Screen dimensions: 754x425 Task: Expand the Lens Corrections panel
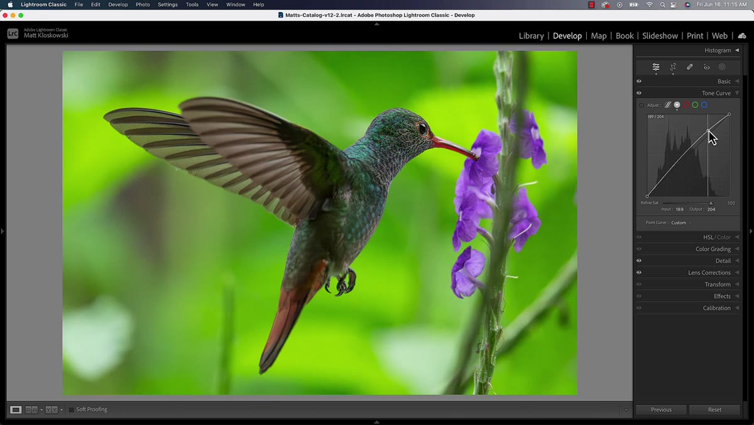point(737,272)
